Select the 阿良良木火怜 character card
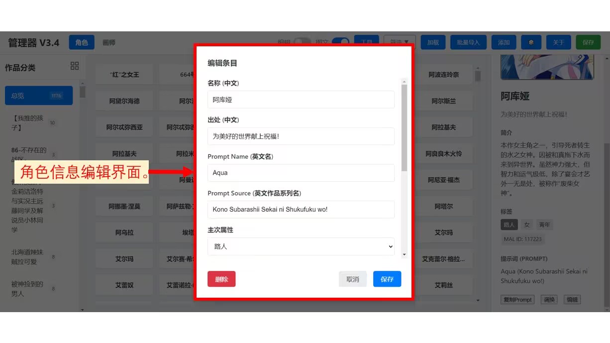Screen dimensions: 610x343 (x=444, y=154)
